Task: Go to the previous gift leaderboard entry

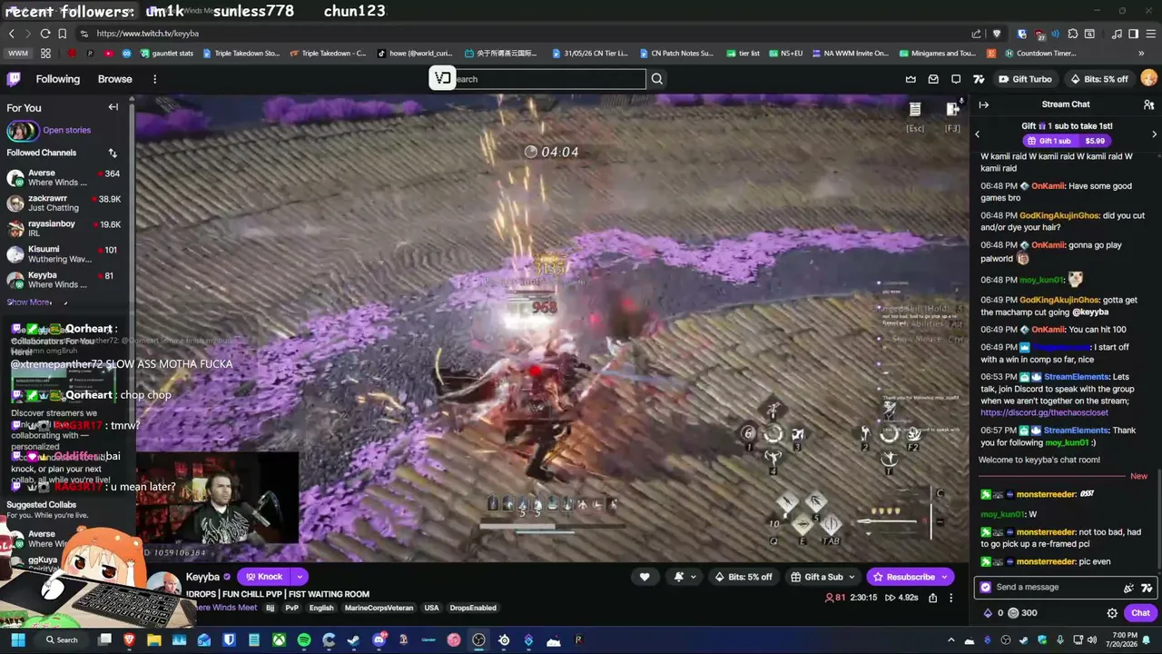Action: pyautogui.click(x=978, y=134)
